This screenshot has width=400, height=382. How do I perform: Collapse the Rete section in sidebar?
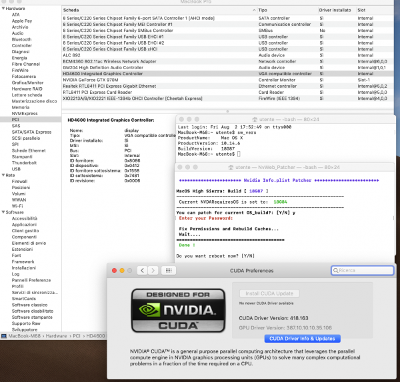3,175
